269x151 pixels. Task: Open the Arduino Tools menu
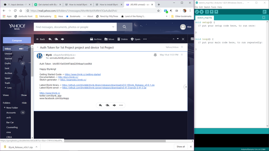click(214, 7)
